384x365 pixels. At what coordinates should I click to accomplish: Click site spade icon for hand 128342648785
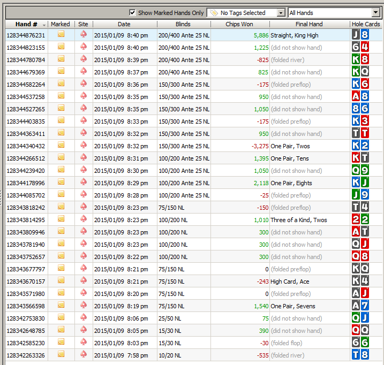pyautogui.click(x=84, y=329)
